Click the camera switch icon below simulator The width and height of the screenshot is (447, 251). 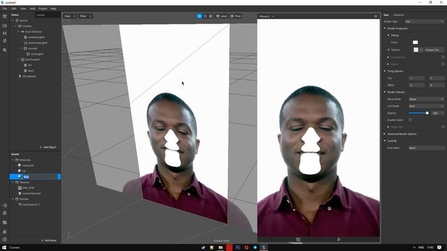coord(298,239)
